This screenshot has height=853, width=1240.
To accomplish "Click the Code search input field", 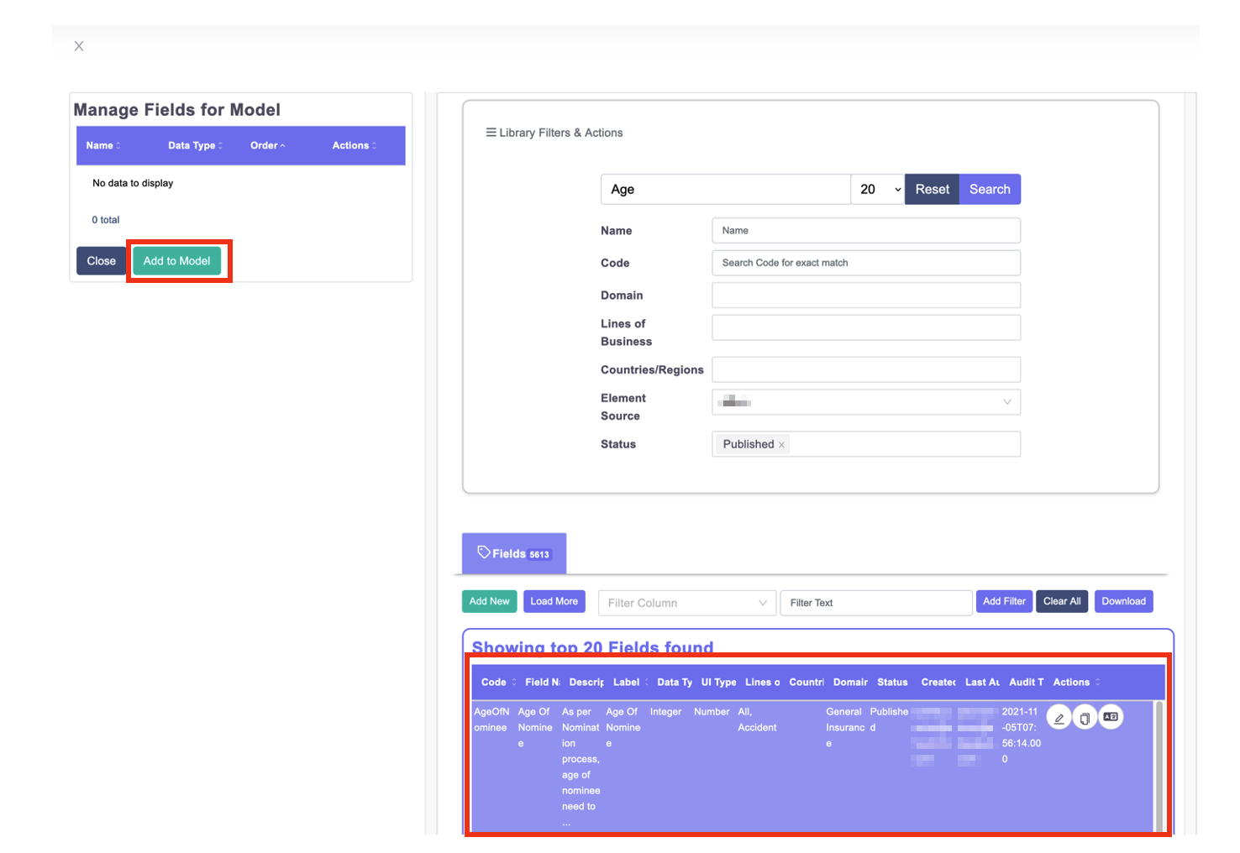I will click(866, 263).
